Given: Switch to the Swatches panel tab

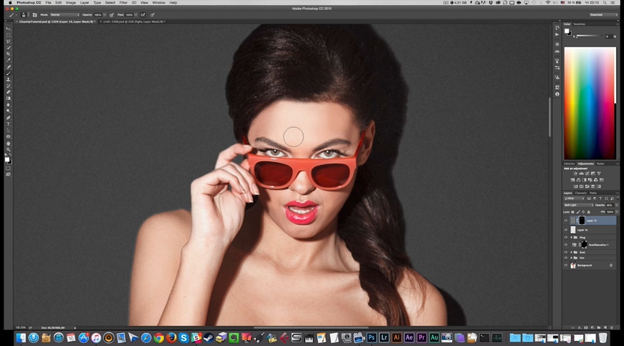Looking at the screenshot, I should [579, 24].
